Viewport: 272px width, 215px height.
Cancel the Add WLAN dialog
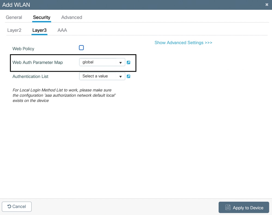click(x=17, y=207)
